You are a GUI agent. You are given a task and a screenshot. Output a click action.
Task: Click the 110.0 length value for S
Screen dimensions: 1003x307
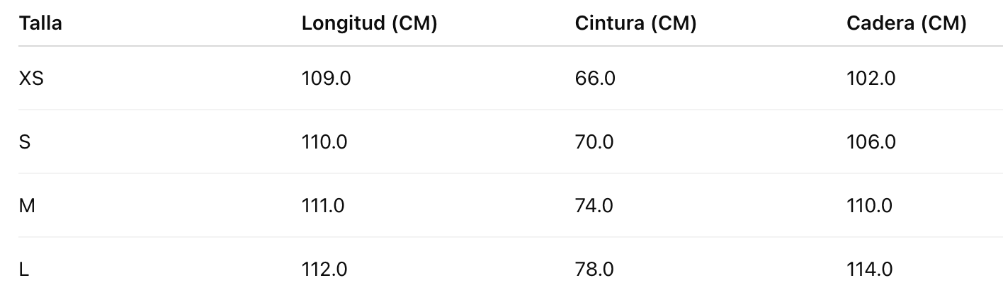coord(324,142)
